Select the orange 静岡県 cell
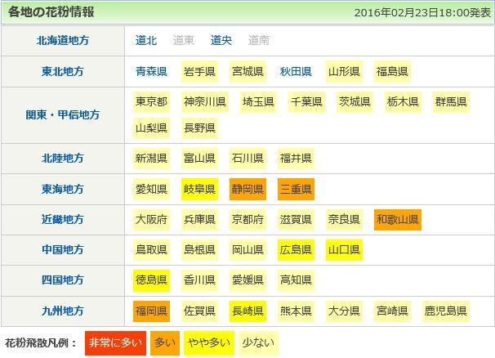Image resolution: width=495 pixels, height=358 pixels. [247, 190]
